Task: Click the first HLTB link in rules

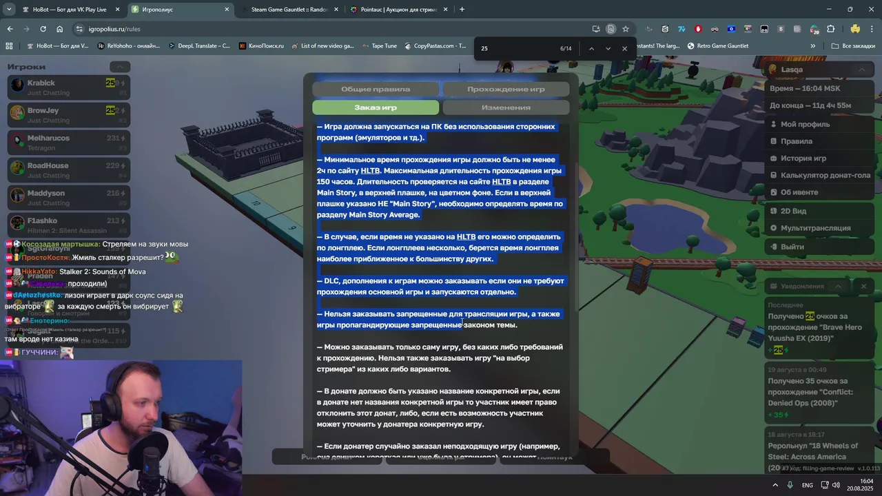Action: coord(370,171)
